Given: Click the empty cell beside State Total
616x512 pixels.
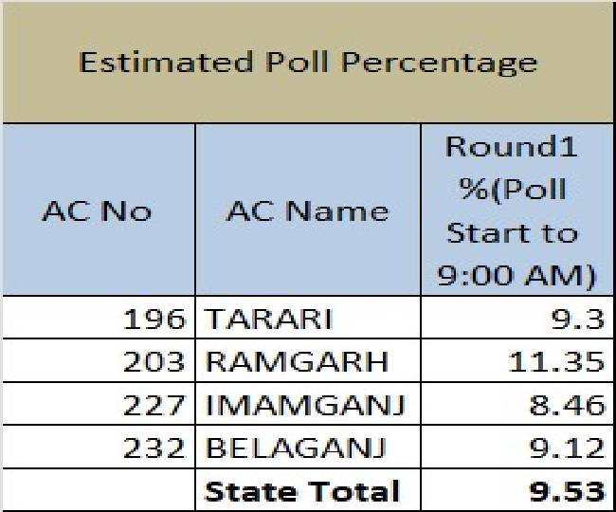Looking at the screenshot, I should [x=97, y=490].
